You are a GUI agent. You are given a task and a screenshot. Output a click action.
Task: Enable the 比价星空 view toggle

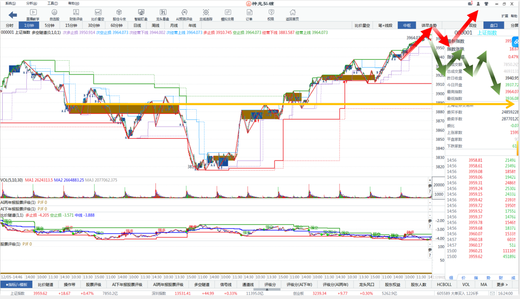(362, 25)
